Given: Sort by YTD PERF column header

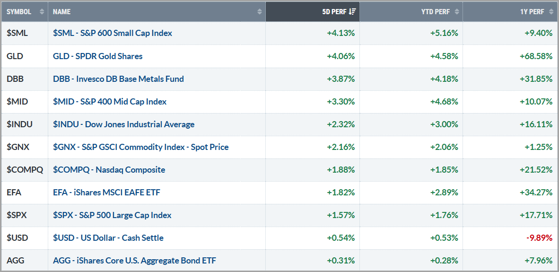Looking at the screenshot, I should (435, 12).
